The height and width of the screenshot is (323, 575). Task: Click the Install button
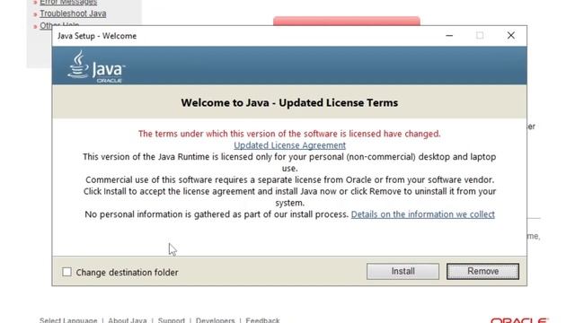[x=402, y=271]
